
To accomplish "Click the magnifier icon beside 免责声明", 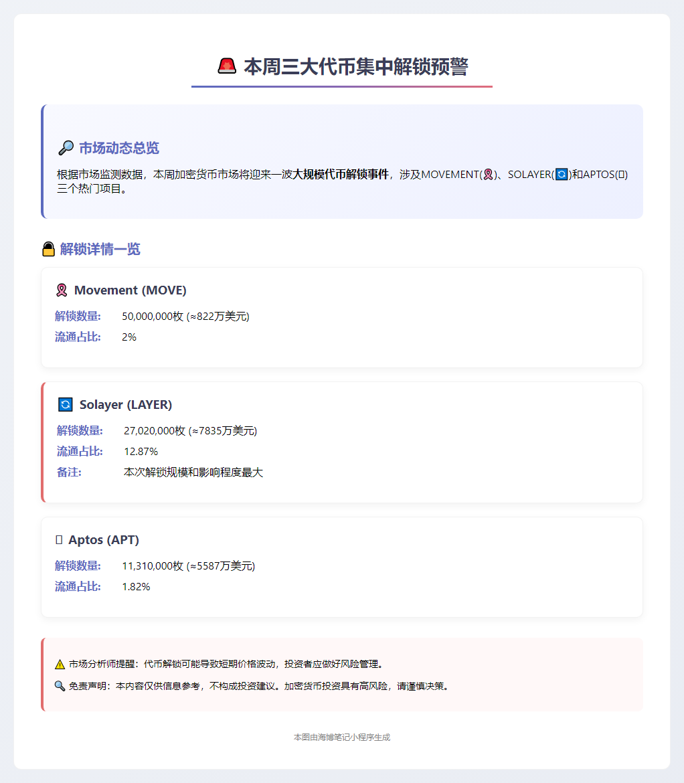I will (x=60, y=686).
